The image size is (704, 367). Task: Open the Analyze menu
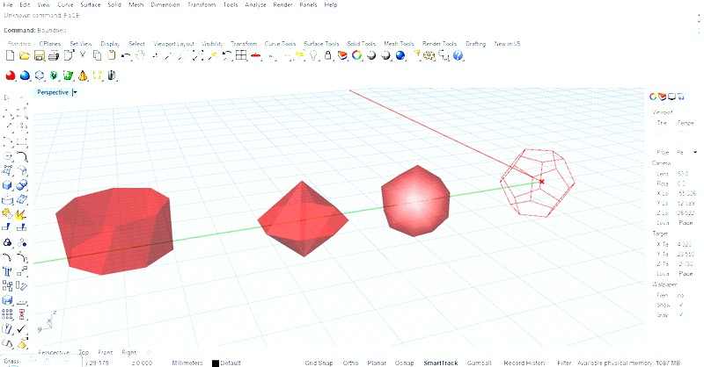[255, 5]
